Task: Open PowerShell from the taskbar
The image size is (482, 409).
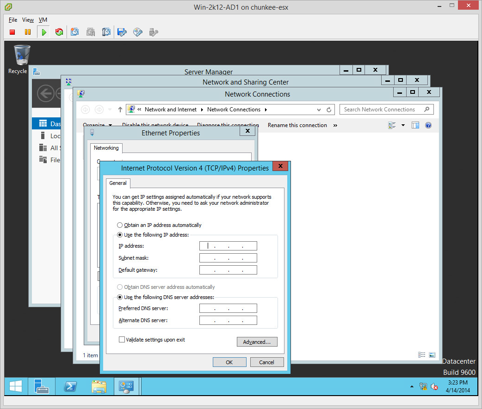Action: [70, 386]
